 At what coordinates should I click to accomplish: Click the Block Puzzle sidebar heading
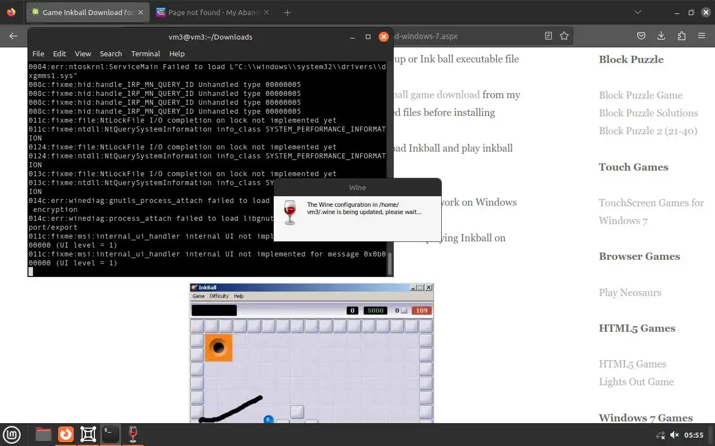tap(631, 60)
